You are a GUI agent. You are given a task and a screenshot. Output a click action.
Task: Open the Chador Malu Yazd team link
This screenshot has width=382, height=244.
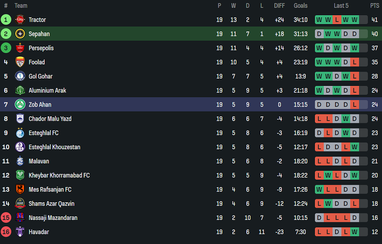click(50, 119)
